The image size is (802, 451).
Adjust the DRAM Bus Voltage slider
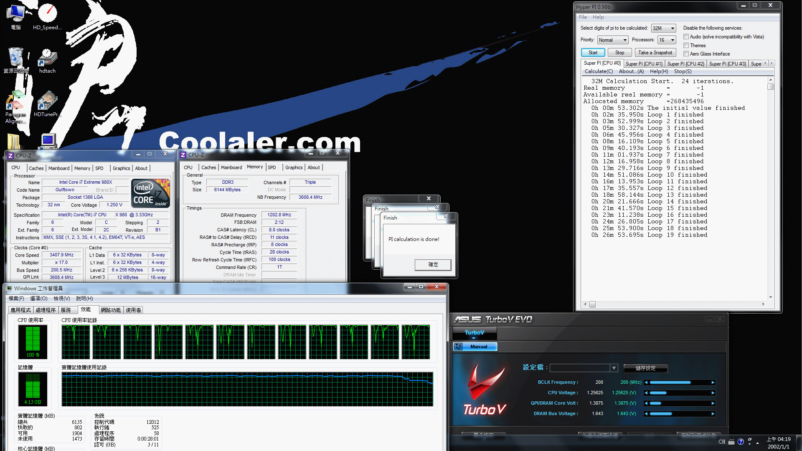pos(680,414)
